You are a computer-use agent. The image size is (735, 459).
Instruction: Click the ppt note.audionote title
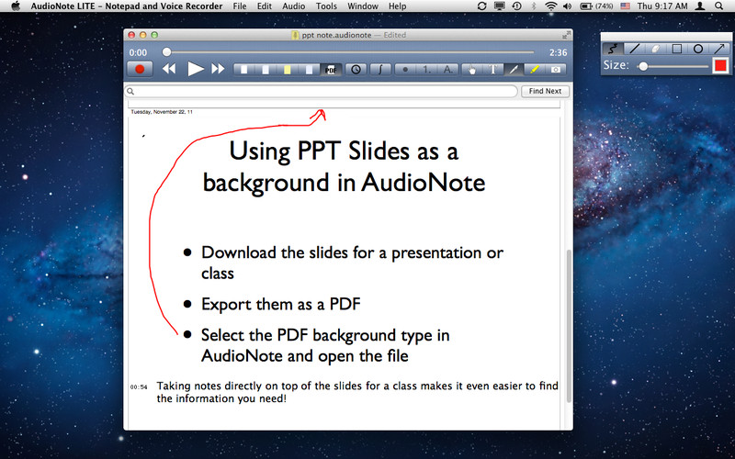point(336,35)
